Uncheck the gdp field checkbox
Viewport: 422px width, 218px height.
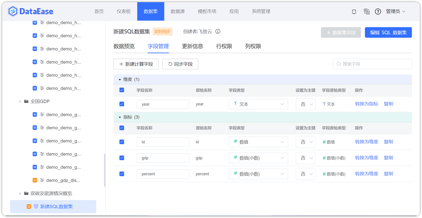coord(121,158)
